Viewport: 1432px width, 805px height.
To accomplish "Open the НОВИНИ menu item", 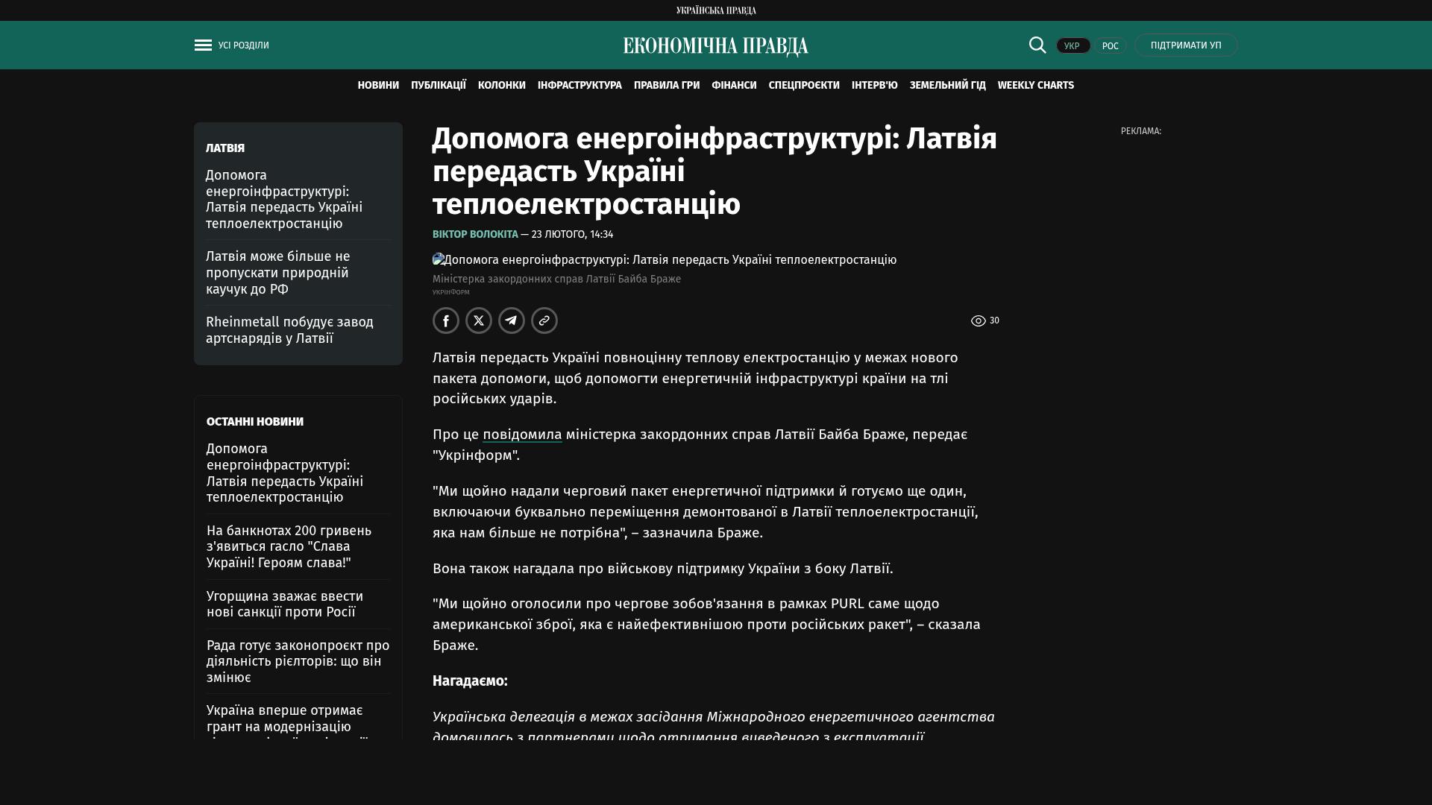I will (x=378, y=86).
